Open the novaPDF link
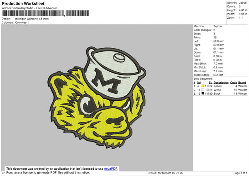Image resolution: width=249 pixels, height=176 pixels. pos(110,169)
